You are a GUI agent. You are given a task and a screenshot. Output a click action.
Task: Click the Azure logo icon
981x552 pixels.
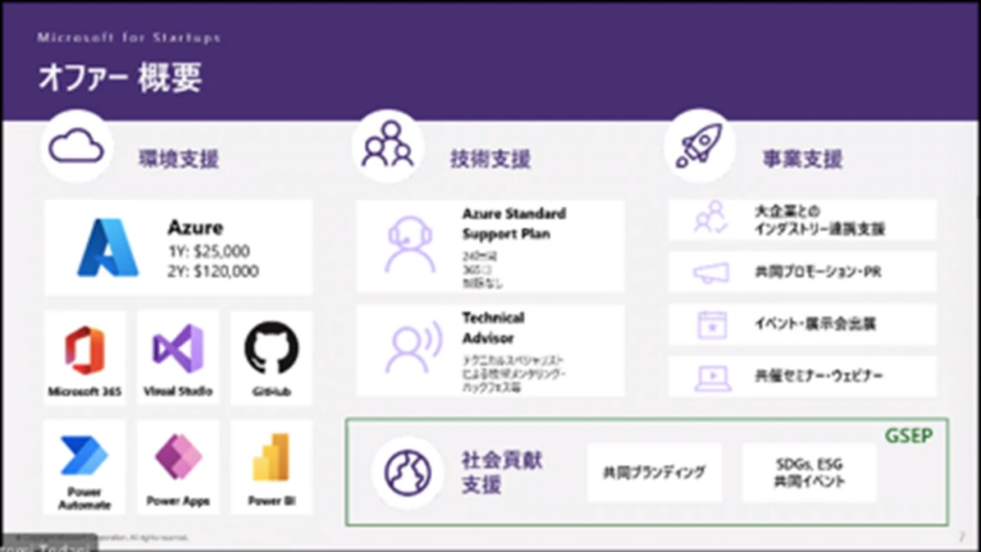point(108,247)
